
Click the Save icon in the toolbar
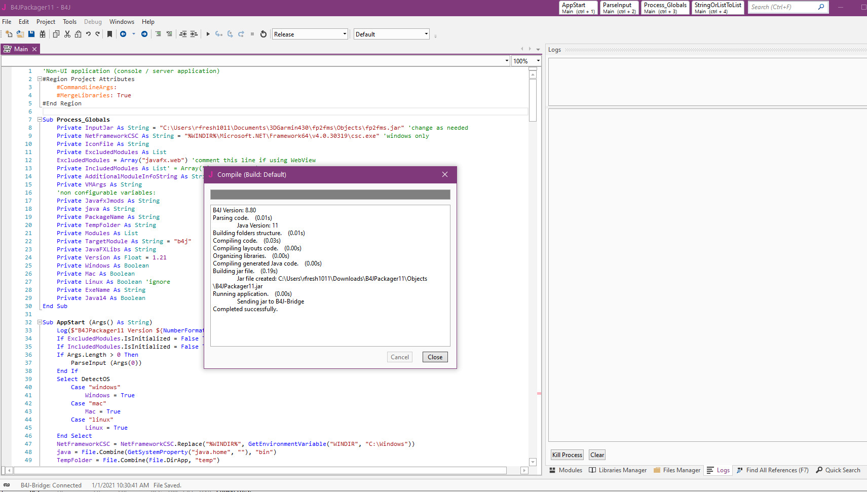[x=31, y=34]
